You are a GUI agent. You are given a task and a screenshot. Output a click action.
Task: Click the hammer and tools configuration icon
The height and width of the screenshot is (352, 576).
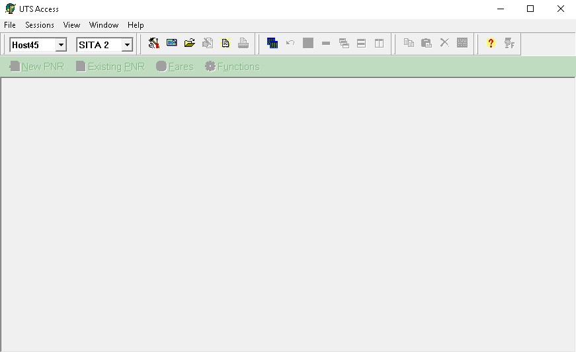tap(154, 44)
